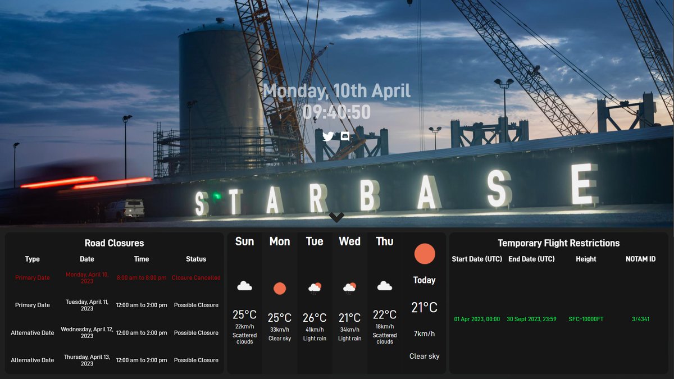Click the 12:00 am to 2:00 pm time for Tuesday
Screen dimensions: 674x379
[x=142, y=305]
